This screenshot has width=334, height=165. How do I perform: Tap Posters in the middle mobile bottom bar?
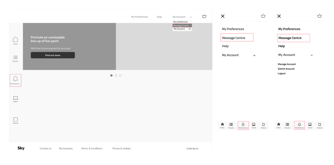[263, 126]
